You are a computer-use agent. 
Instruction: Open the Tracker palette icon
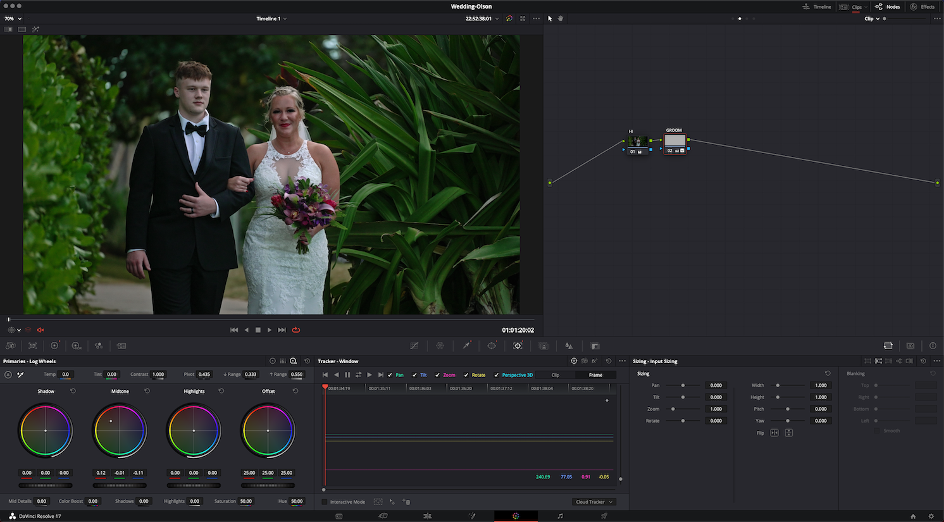pos(518,346)
